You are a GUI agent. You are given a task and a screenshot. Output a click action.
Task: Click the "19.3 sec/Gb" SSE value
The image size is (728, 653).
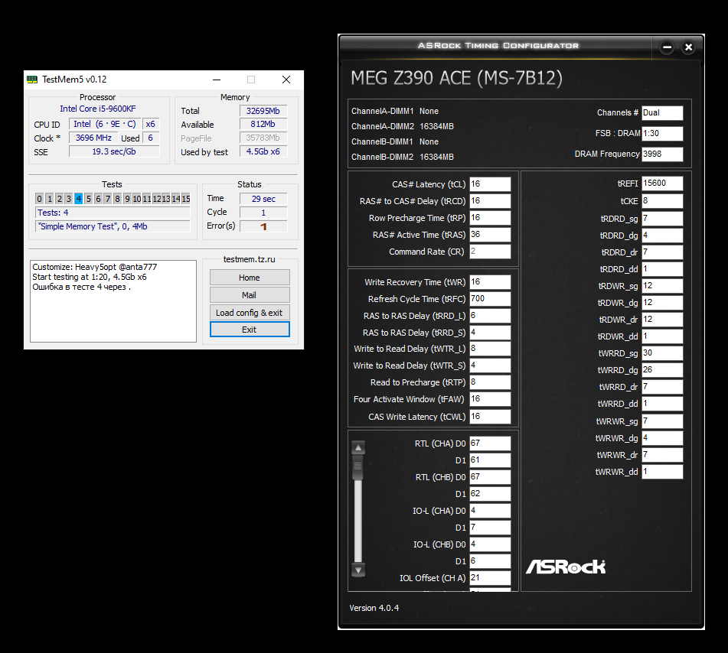tap(114, 151)
